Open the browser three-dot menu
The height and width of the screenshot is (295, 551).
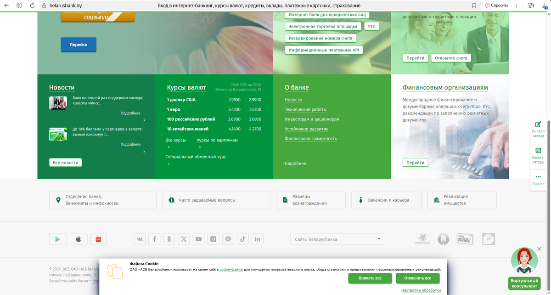tap(517, 6)
